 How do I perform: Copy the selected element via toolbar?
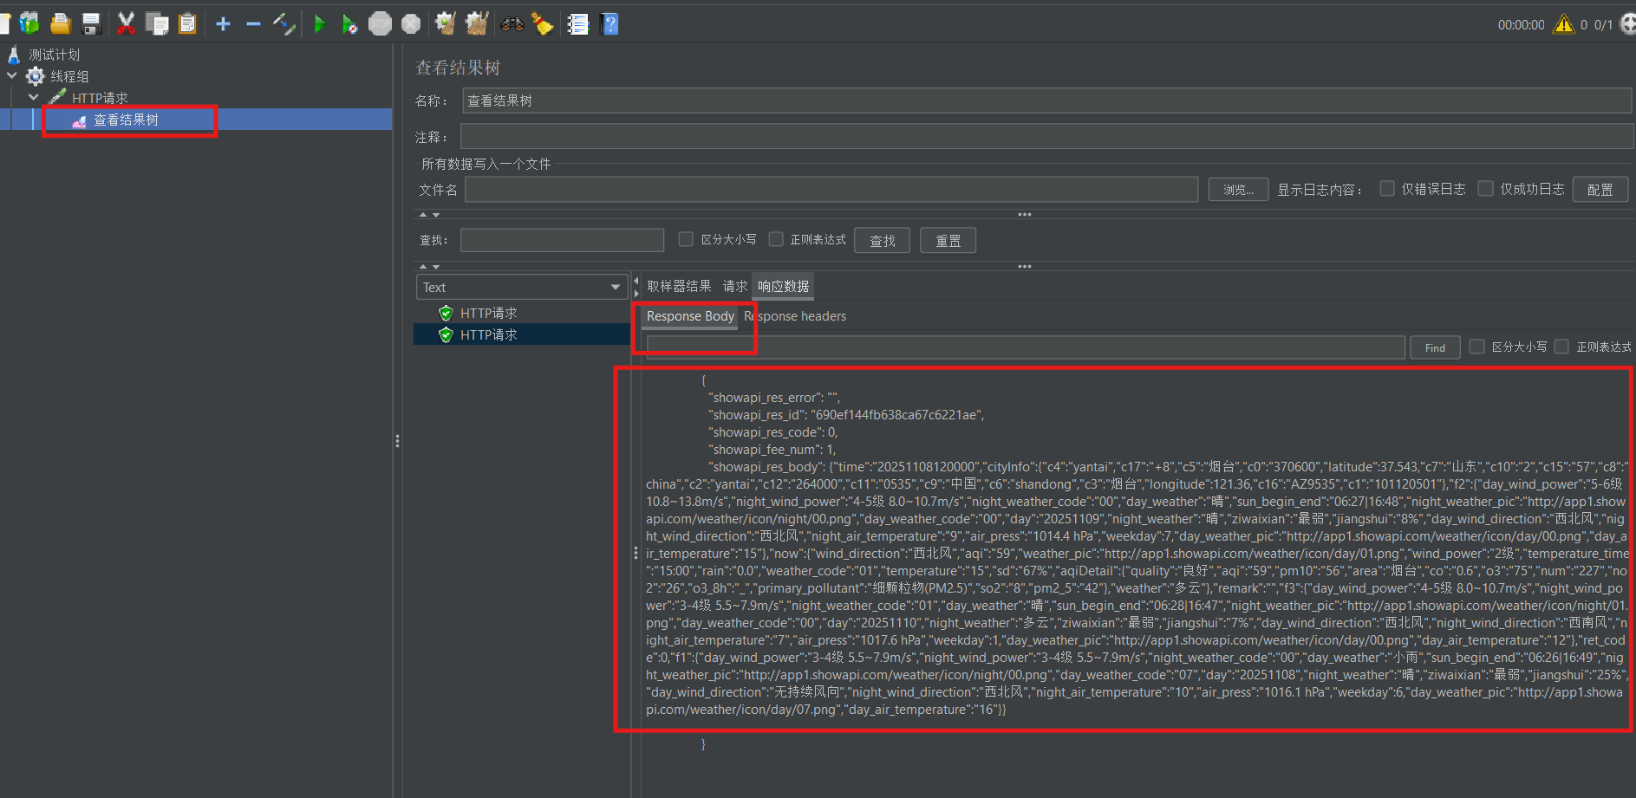157,23
